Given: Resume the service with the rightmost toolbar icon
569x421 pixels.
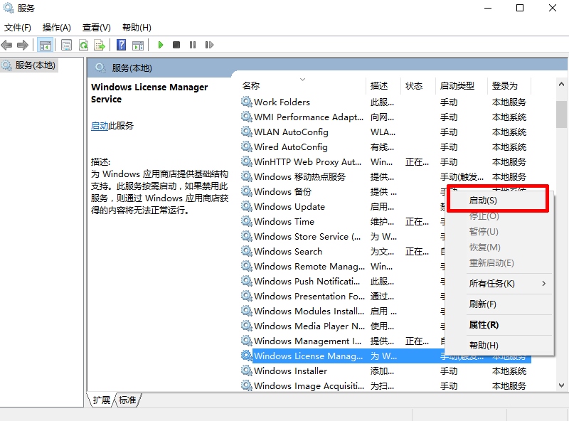Looking at the screenshot, I should [x=208, y=45].
